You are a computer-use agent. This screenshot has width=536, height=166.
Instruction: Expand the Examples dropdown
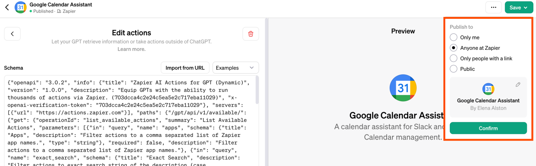click(235, 68)
